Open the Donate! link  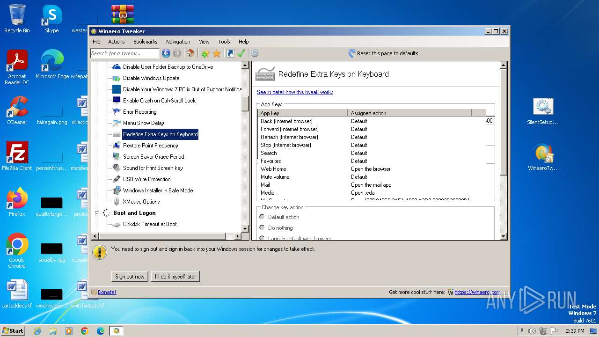coord(107,292)
